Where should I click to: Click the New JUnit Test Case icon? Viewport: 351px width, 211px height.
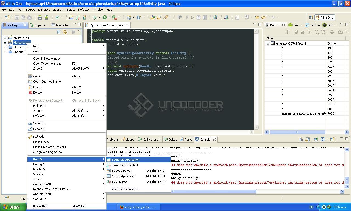click(x=78, y=17)
